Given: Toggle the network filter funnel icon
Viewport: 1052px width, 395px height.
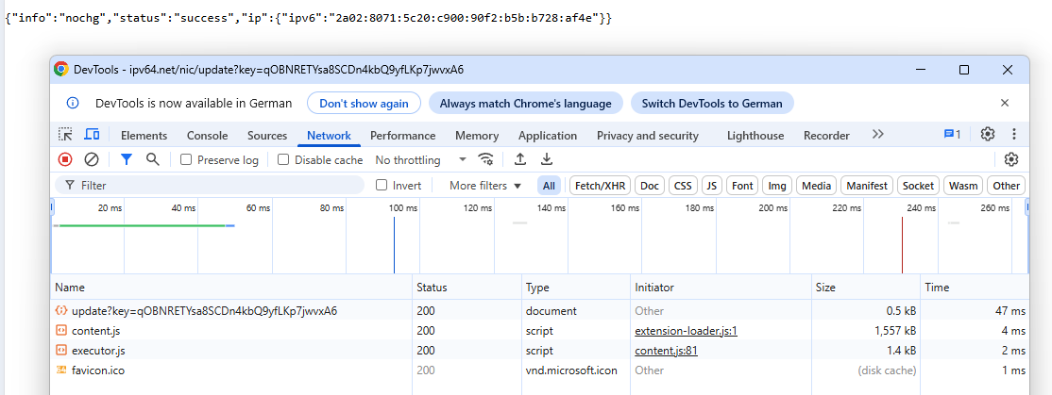Looking at the screenshot, I should coord(127,159).
